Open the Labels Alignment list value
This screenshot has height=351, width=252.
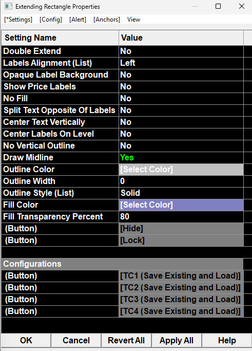click(181, 63)
